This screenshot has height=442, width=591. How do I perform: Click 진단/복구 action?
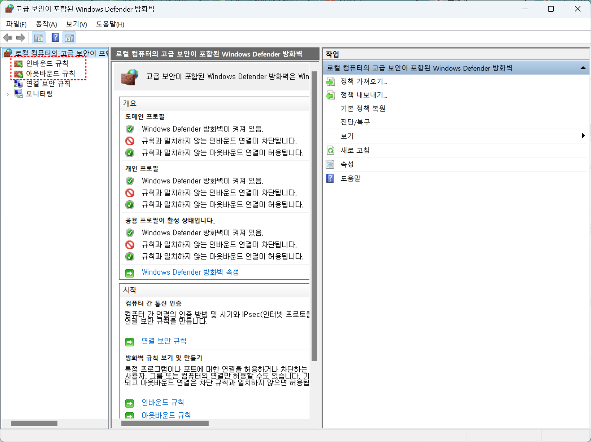[355, 122]
